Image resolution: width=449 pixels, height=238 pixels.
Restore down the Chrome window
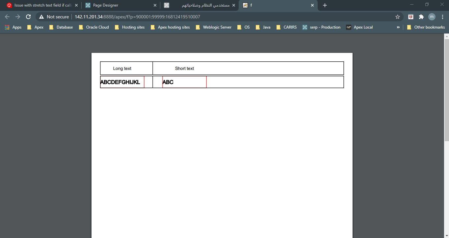[x=427, y=5]
